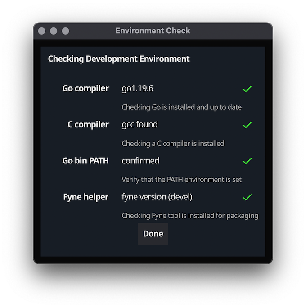Click the C compiler label
The width and height of the screenshot is (306, 308).
tap(88, 125)
